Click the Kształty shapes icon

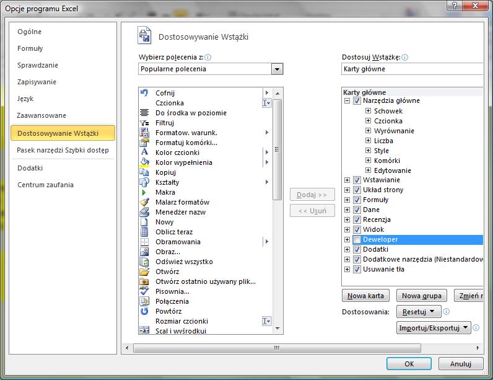(x=144, y=182)
